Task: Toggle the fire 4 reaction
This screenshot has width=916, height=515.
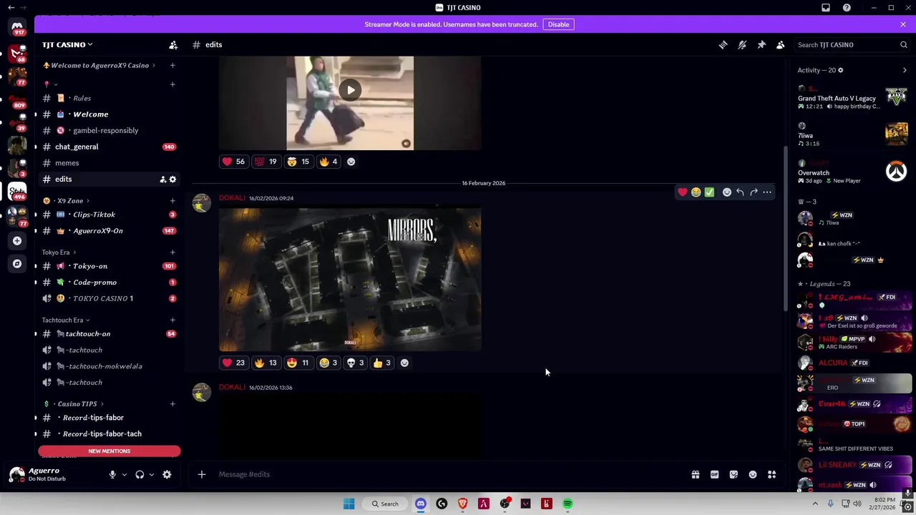Action: point(328,162)
